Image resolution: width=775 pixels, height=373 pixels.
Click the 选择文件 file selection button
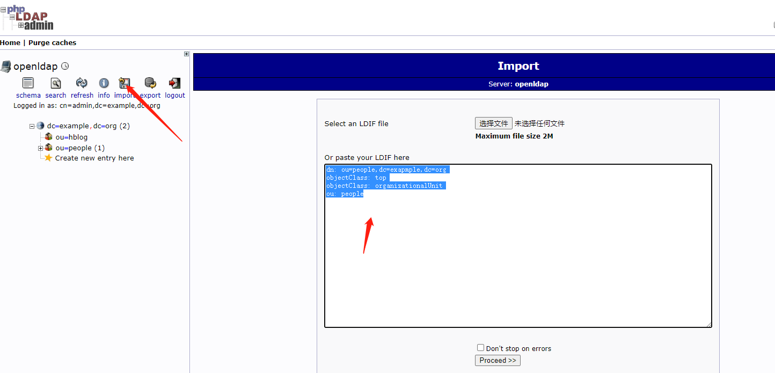(493, 123)
